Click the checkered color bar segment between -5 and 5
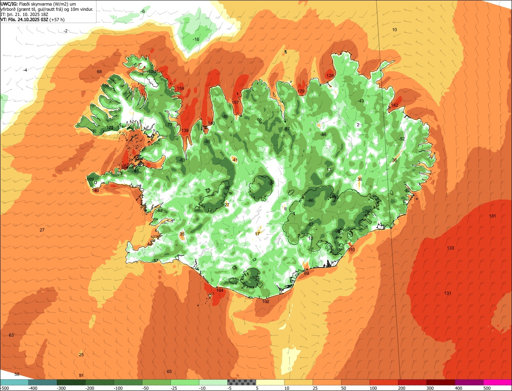This screenshot has height=391, width=512. pyautogui.click(x=242, y=382)
